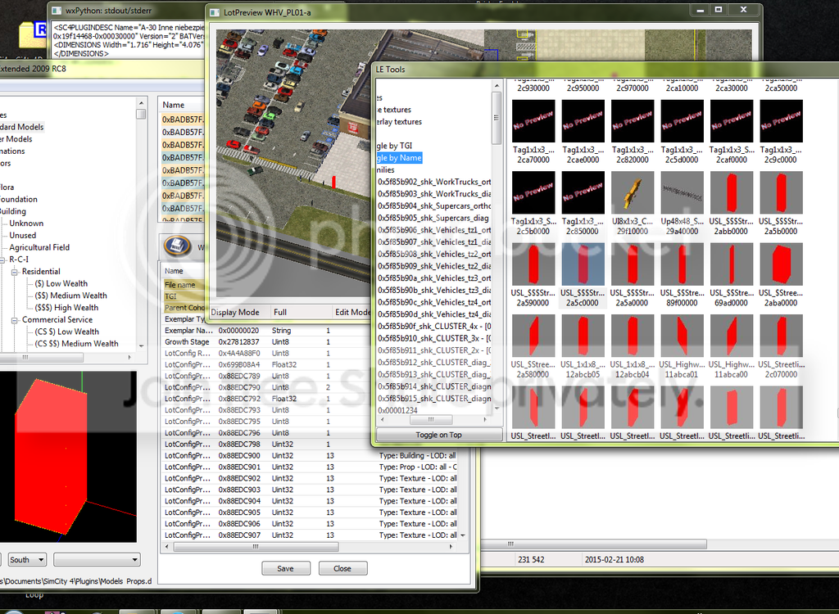Screen dimensions: 839x614
Task: Click the Toggle on Top button
Action: [439, 435]
